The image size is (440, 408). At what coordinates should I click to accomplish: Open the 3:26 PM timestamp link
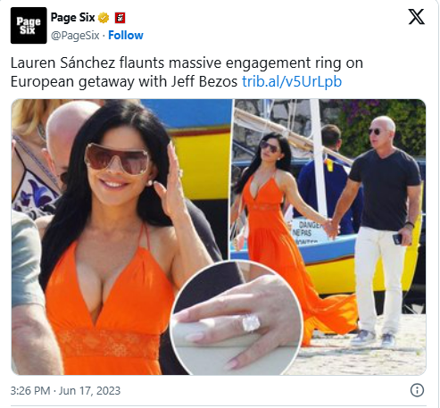[x=30, y=391]
